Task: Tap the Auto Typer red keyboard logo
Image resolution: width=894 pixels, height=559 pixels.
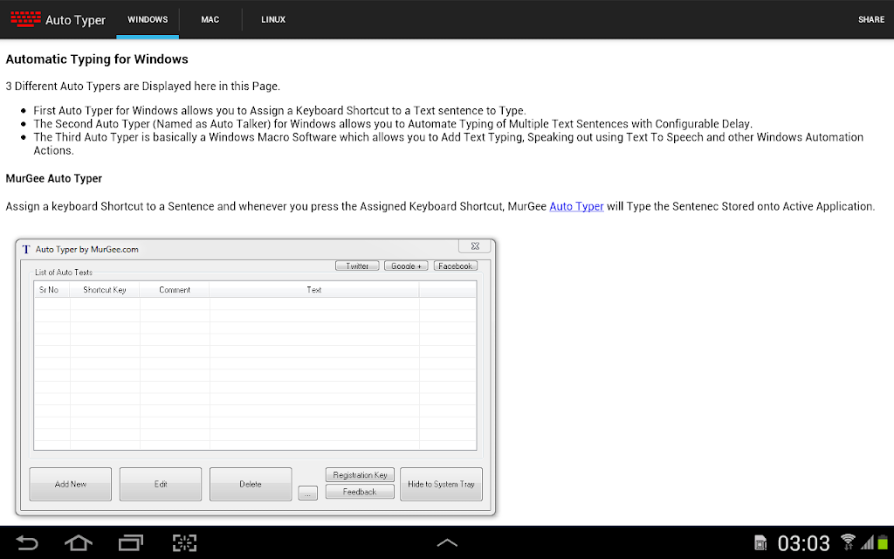Action: 25,19
